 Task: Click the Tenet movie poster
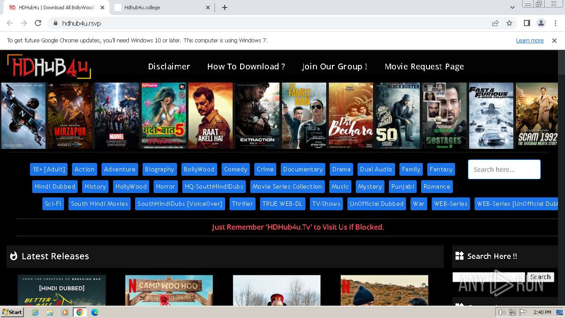23,116
